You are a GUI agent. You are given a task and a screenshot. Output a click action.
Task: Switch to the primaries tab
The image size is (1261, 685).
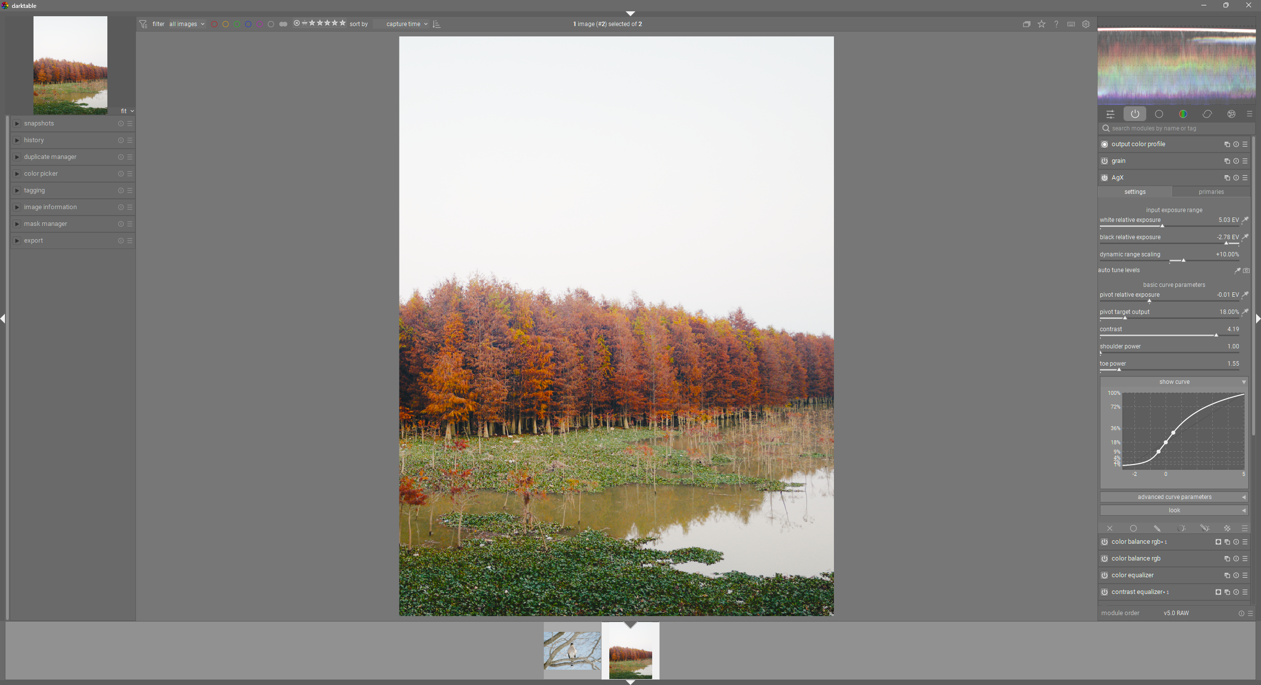(x=1211, y=192)
